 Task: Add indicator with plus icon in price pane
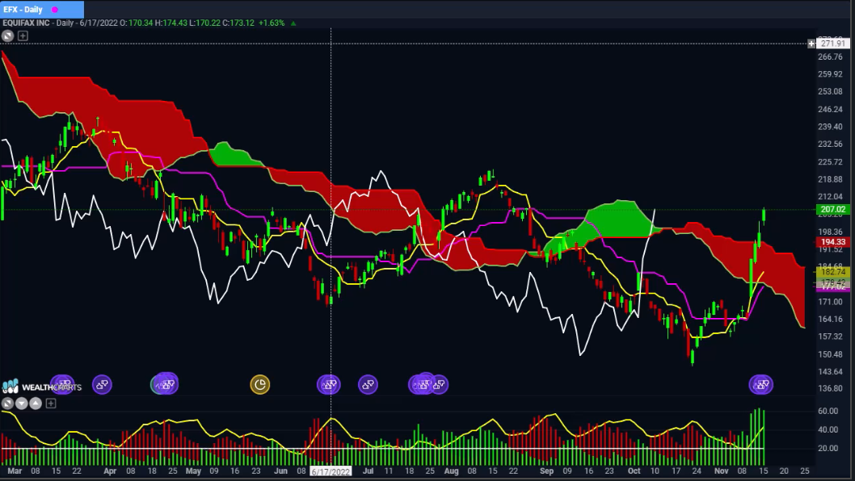tap(23, 36)
